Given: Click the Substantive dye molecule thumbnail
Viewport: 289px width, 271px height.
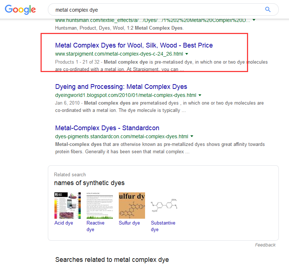Looking at the screenshot, I should [164, 206].
